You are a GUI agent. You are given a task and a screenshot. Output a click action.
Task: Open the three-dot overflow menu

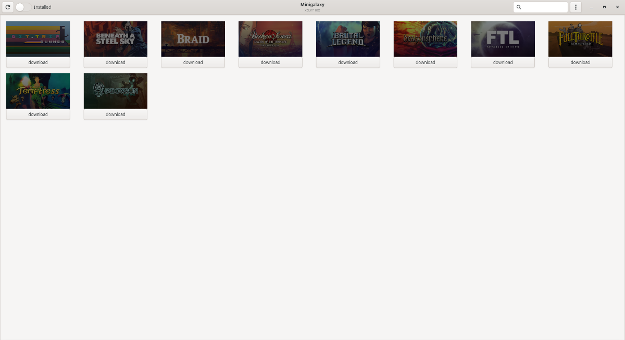[x=576, y=7]
